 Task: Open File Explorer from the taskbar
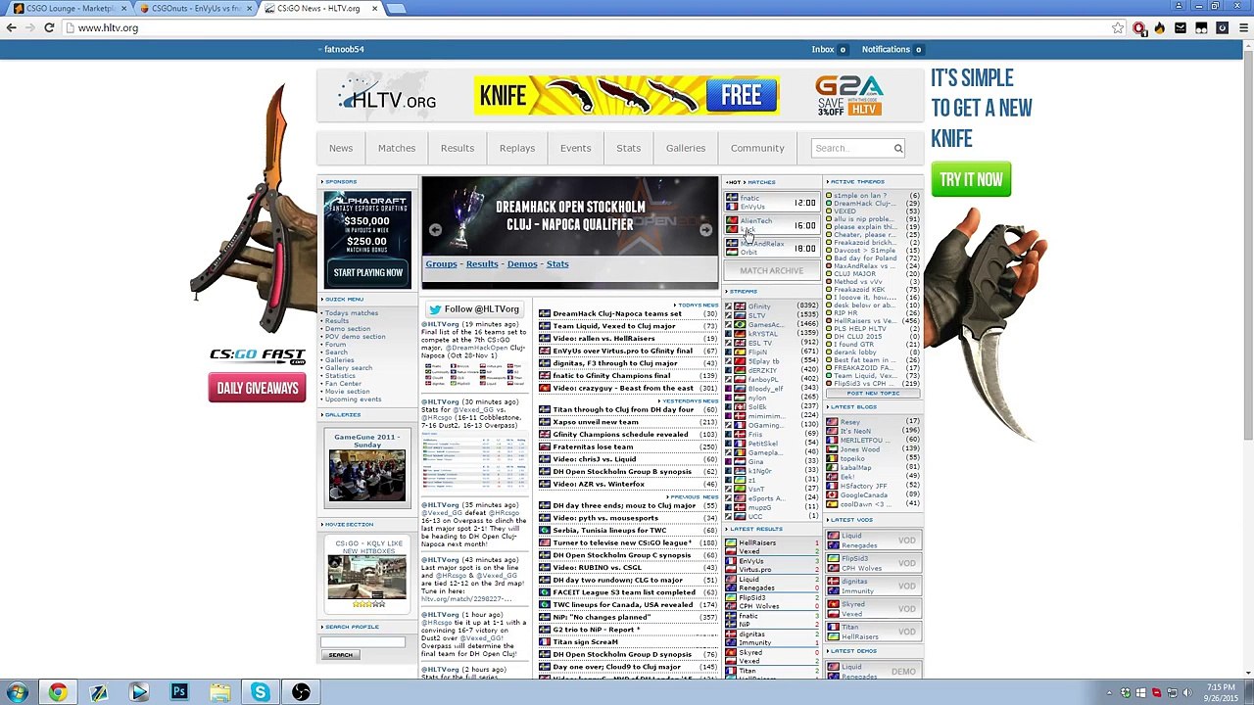pos(219,692)
